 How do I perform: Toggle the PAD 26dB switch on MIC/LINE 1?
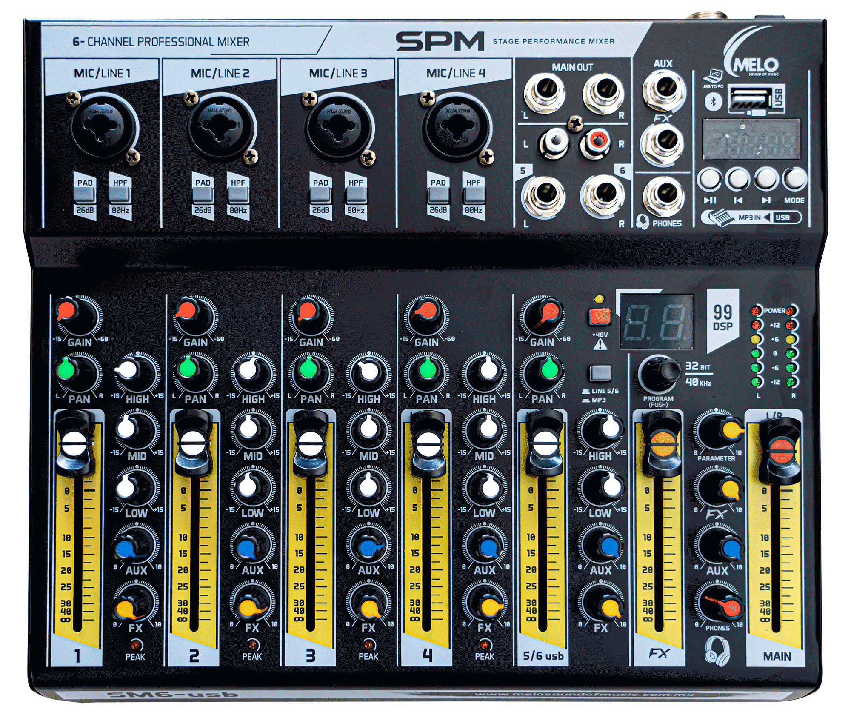click(x=85, y=195)
